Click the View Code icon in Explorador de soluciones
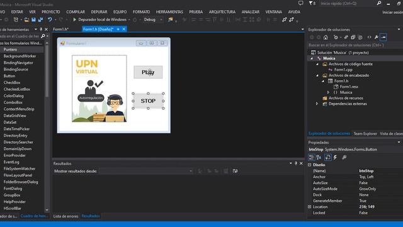Screen dimensions: 403x227 (x=370, y=37)
